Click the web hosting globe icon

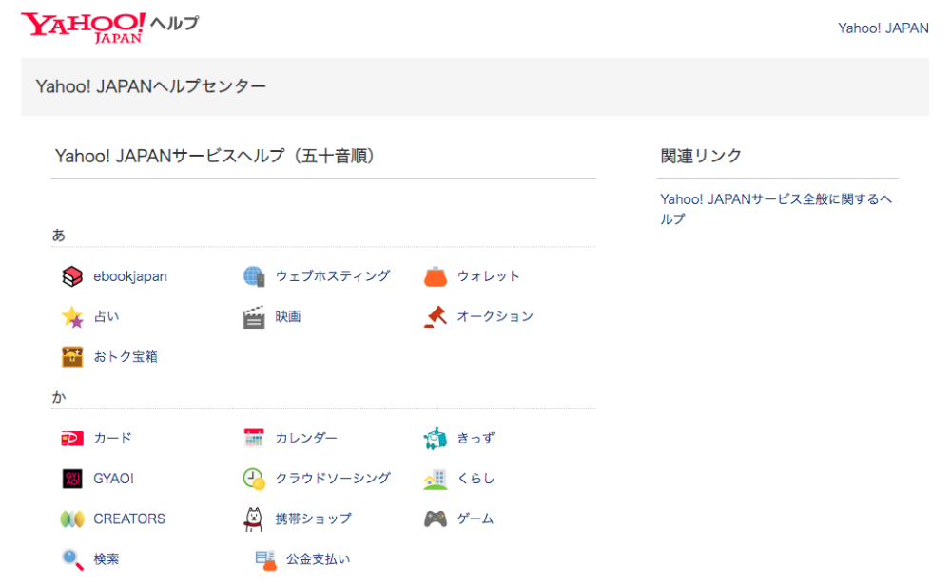[254, 276]
